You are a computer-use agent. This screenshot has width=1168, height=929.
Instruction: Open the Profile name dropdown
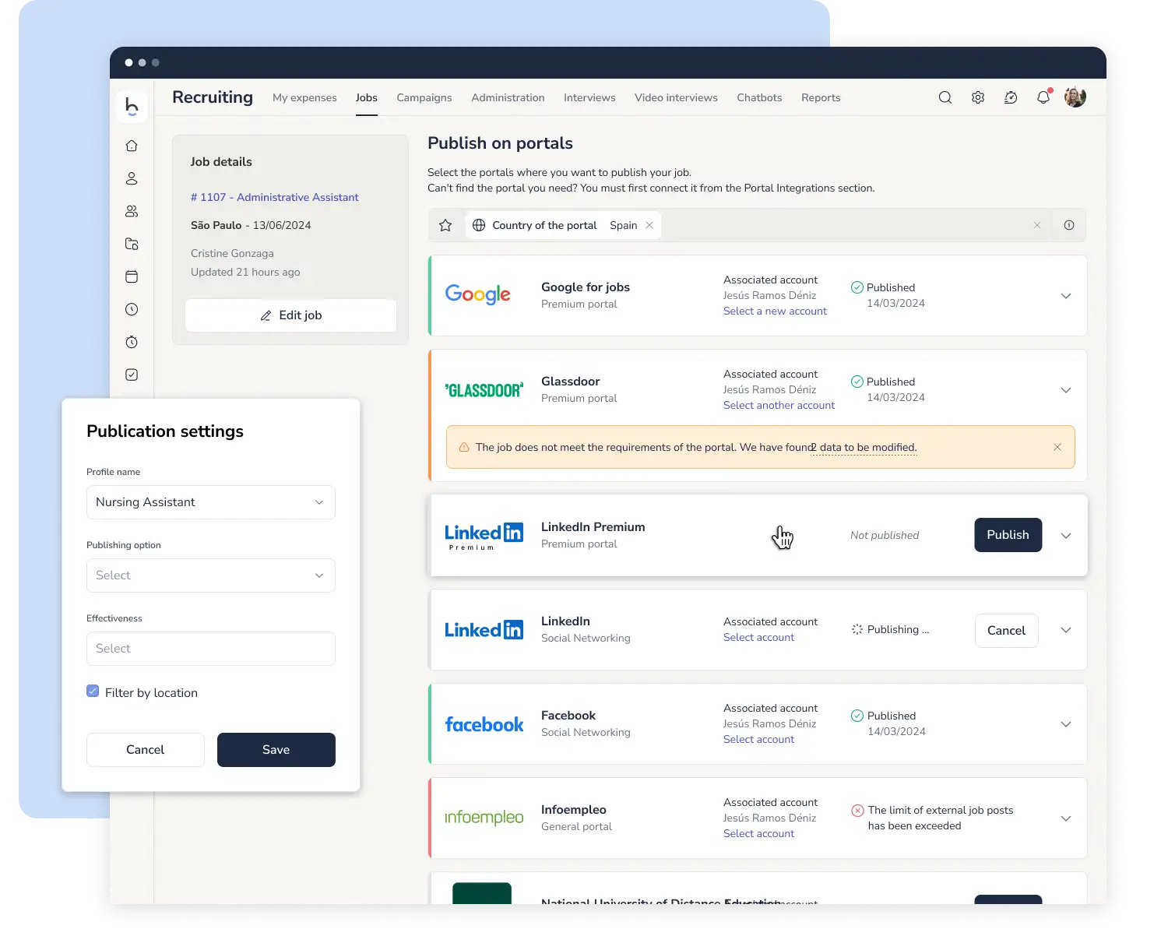pos(211,502)
